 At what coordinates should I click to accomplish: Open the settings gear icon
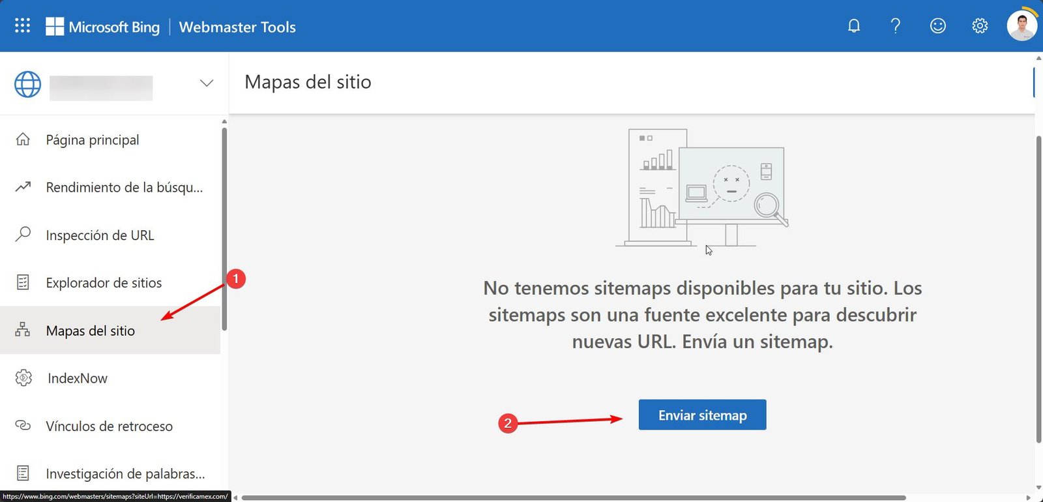(x=980, y=26)
